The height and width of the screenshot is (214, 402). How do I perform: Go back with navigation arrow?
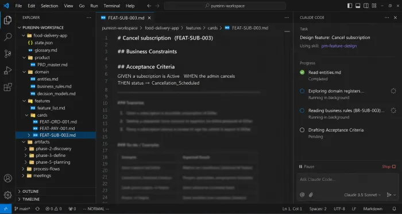[149, 6]
